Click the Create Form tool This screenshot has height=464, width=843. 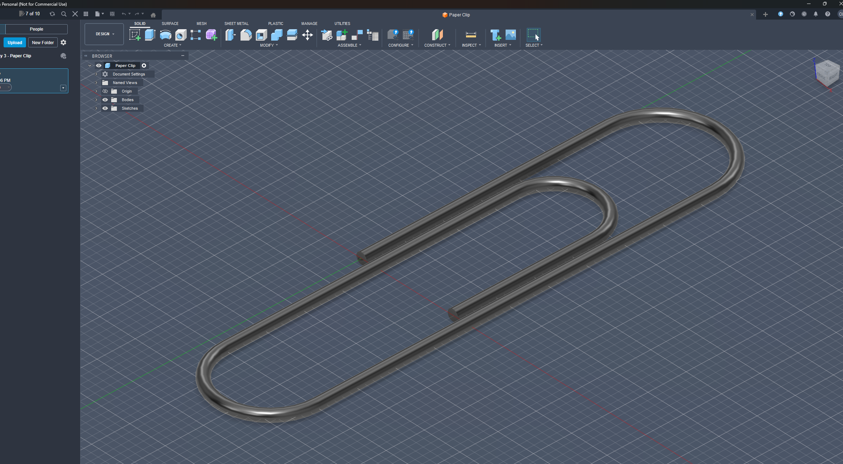(211, 35)
